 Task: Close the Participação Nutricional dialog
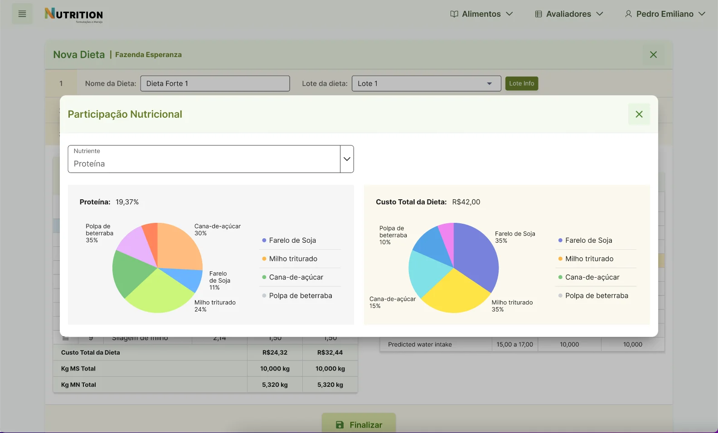coord(639,114)
